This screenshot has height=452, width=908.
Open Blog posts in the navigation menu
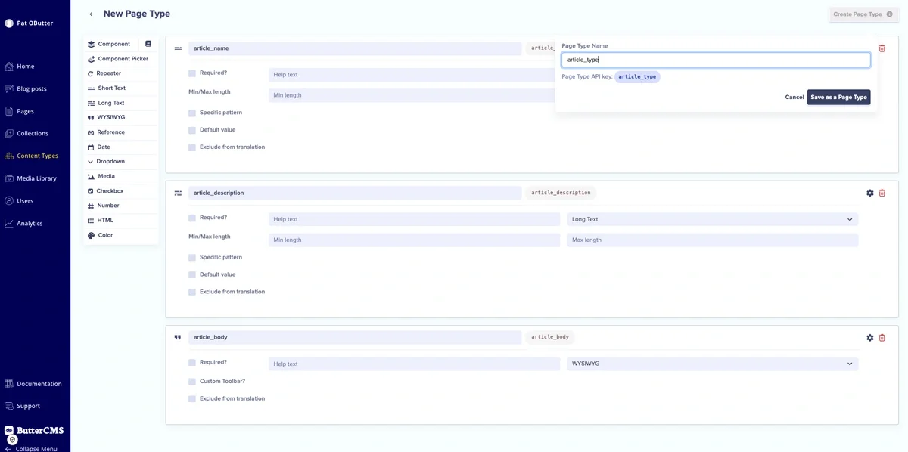click(31, 88)
